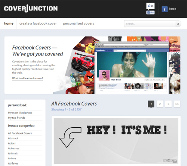Open create a facebook cover tab
This screenshot has width=187, height=166.
(x=38, y=23)
